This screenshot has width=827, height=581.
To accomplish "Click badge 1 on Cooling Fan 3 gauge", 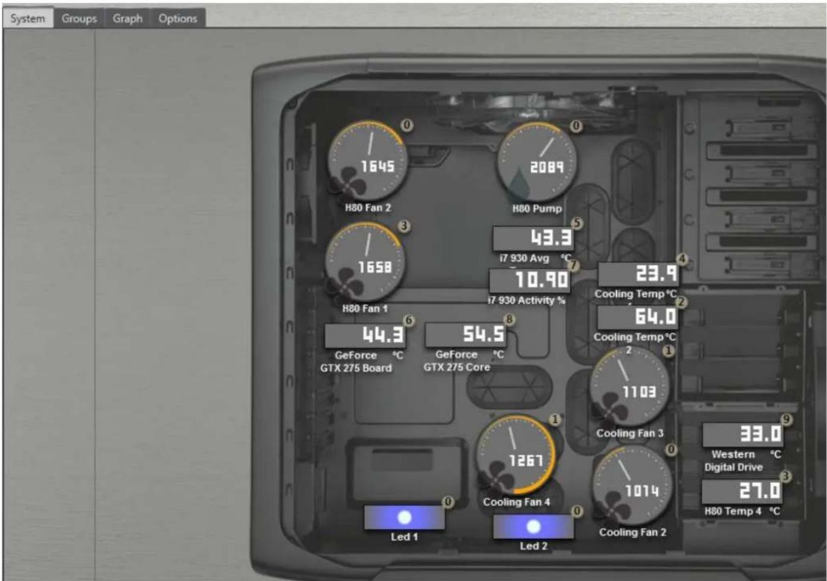I will coord(669,350).
